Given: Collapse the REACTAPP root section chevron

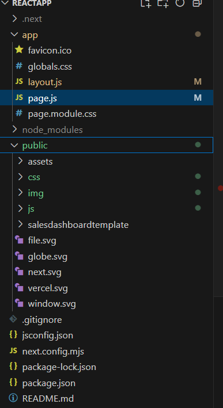Looking at the screenshot, I should (5, 3).
